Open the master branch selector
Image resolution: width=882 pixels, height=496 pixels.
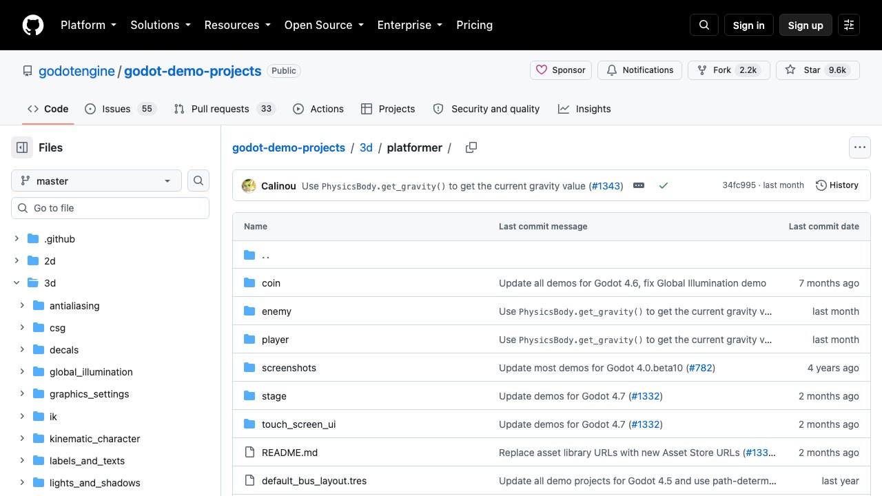coord(96,180)
